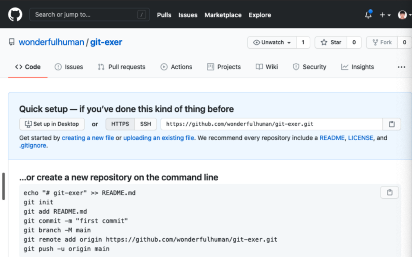Copy command line instructions with clipboard icon
Image resolution: width=412 pixels, height=257 pixels.
[390, 193]
